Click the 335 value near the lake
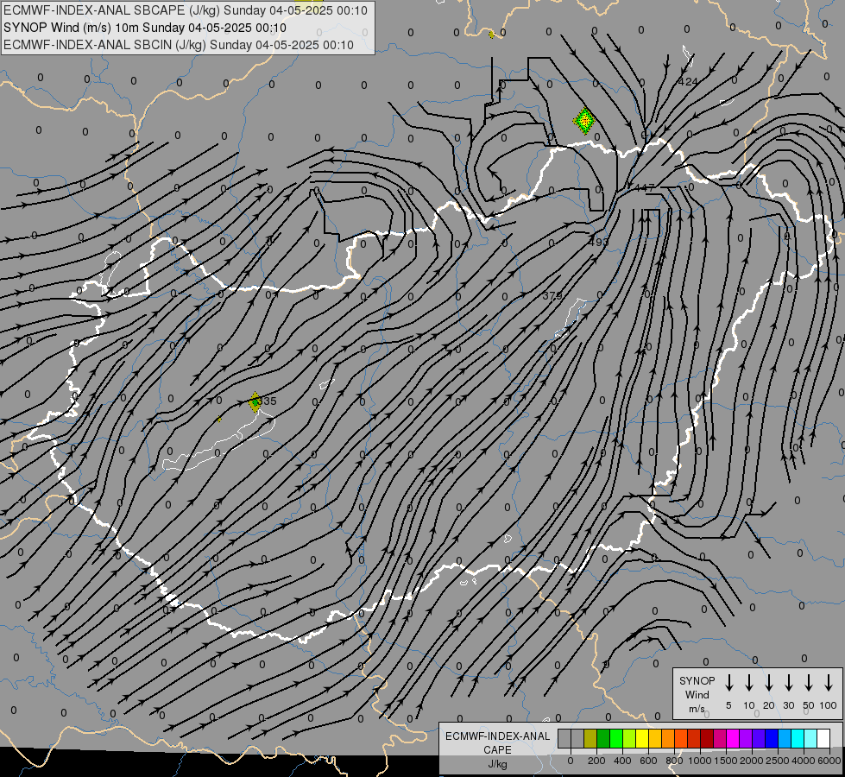845x777 pixels. (x=267, y=401)
